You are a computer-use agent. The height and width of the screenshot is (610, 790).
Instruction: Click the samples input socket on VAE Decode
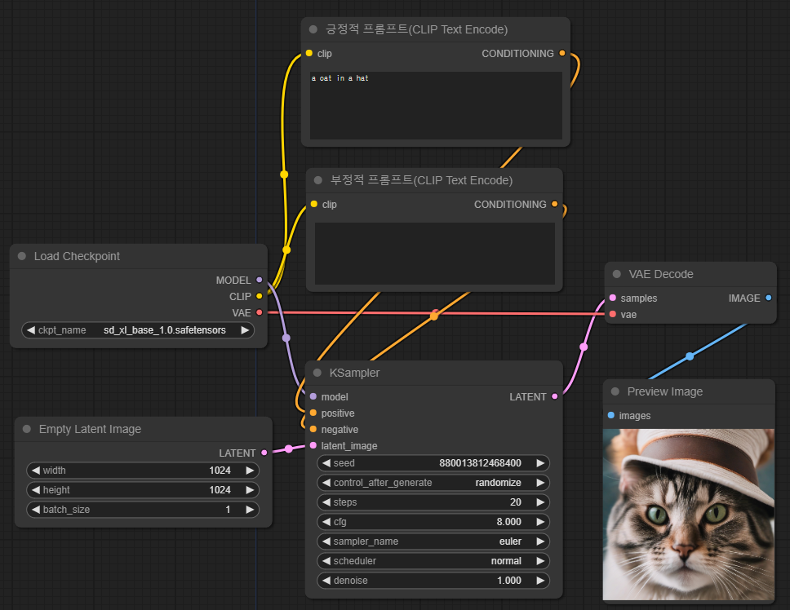[x=613, y=298]
